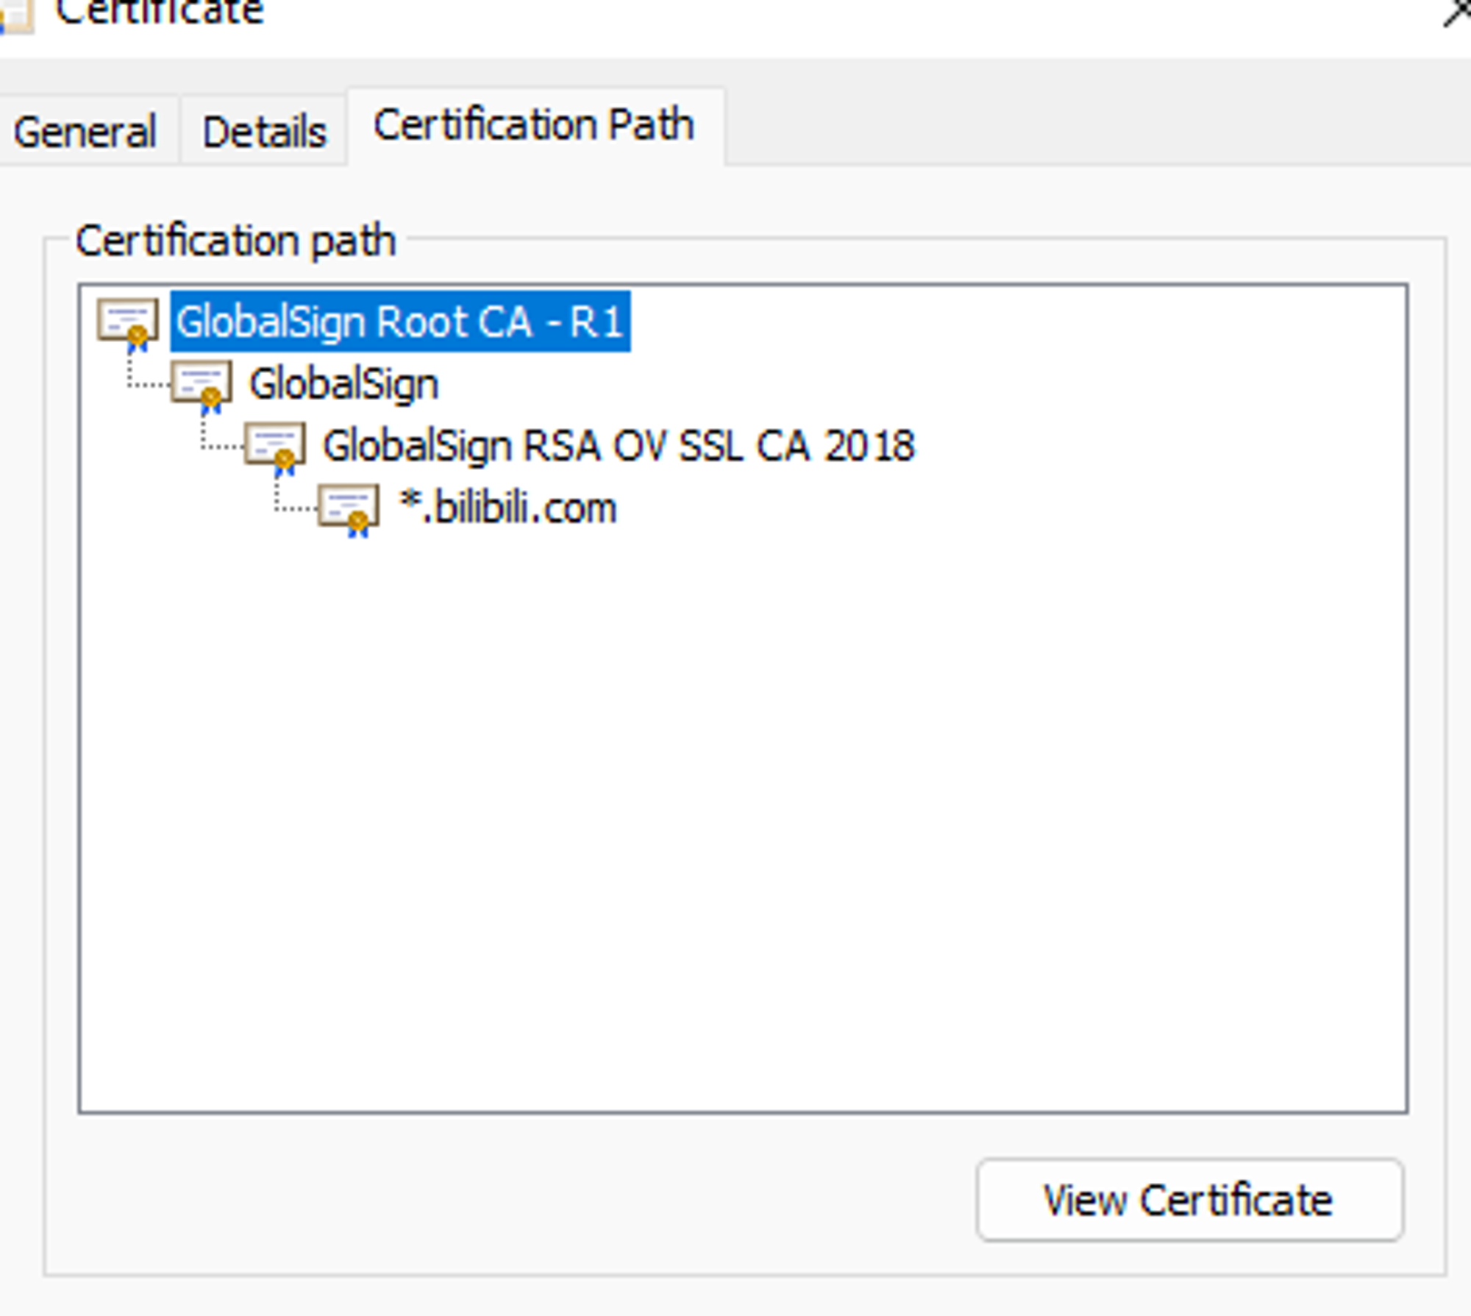Image resolution: width=1471 pixels, height=1316 pixels.
Task: Click the GlobalSign Root CA - R1 certificate icon
Action: click(128, 324)
